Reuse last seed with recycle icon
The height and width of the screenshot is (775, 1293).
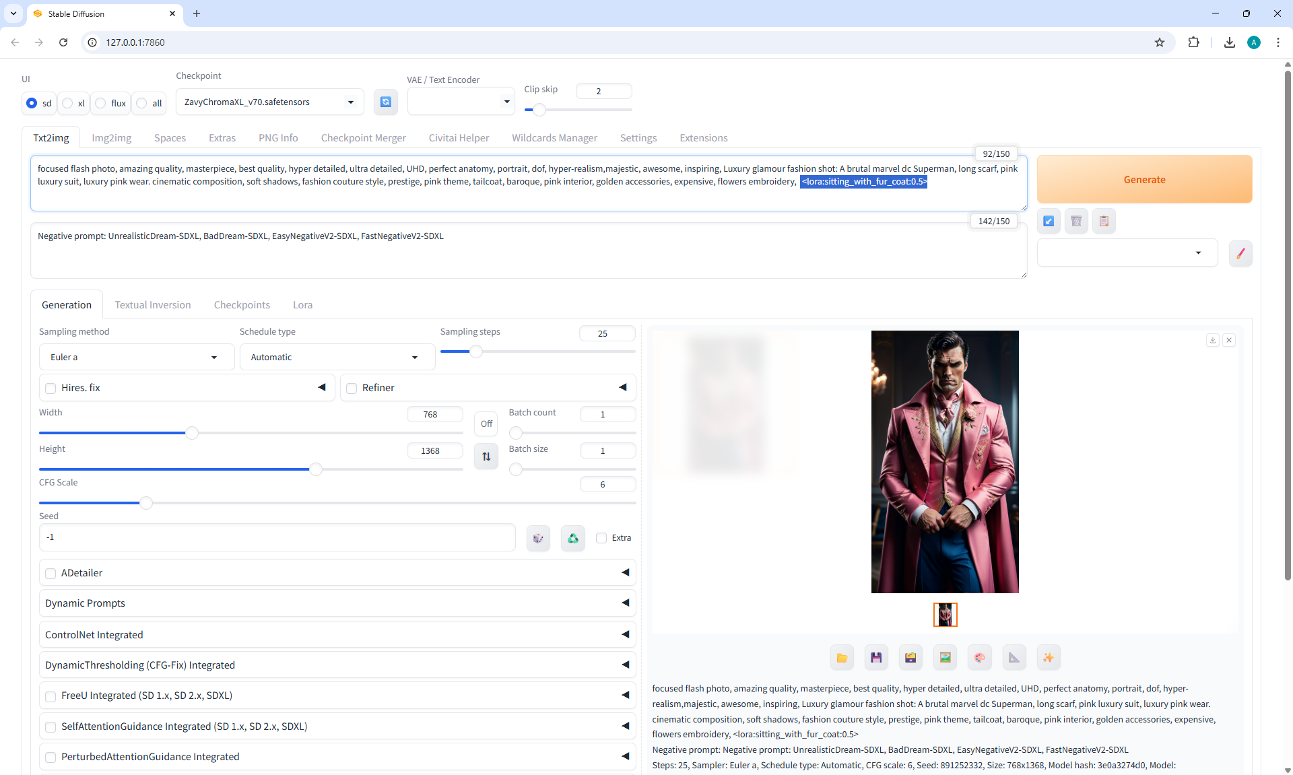pos(572,538)
